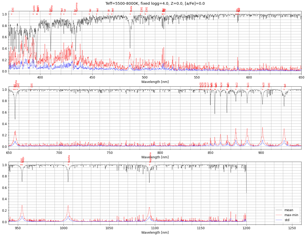Click the Pa14 line marker

(220, 89)
